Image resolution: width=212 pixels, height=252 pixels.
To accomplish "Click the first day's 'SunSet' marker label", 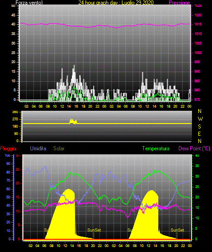I will click(94, 230).
